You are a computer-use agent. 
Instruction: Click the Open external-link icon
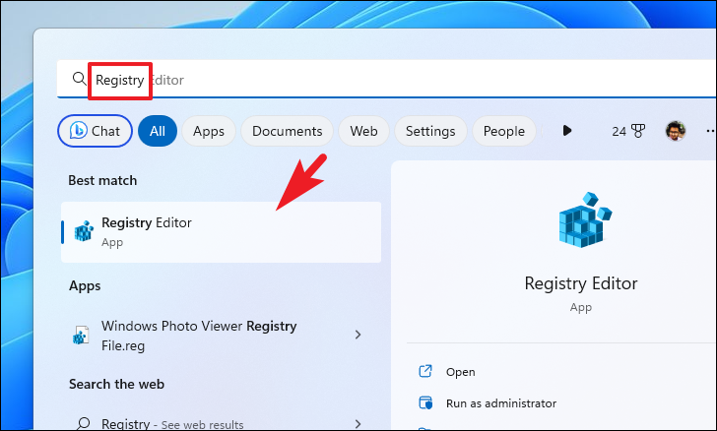click(425, 371)
